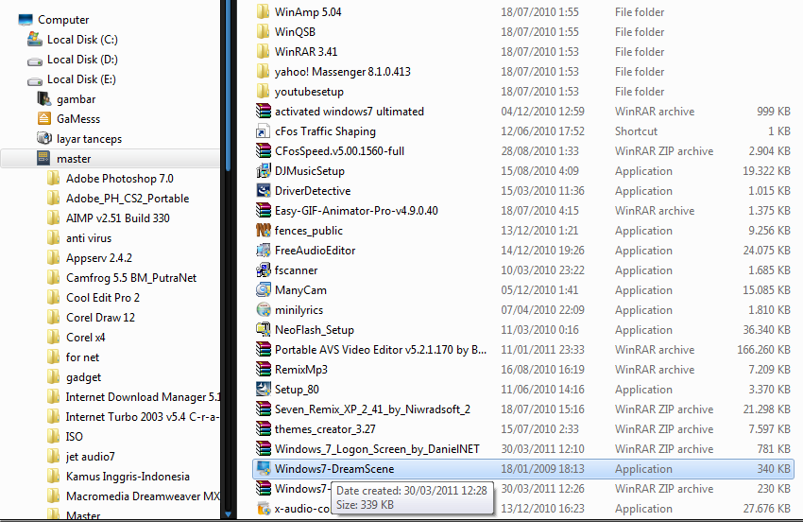Open Local Disk (C:) in the navigation tree
This screenshot has height=522, width=803.
(82, 40)
